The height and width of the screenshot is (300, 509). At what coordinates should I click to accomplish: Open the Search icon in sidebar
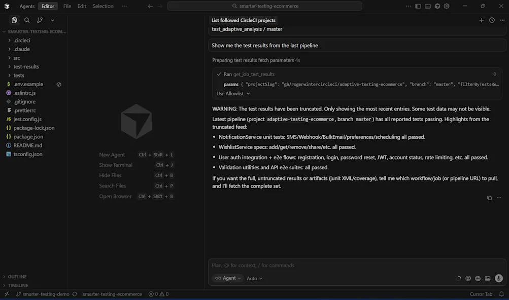click(27, 20)
